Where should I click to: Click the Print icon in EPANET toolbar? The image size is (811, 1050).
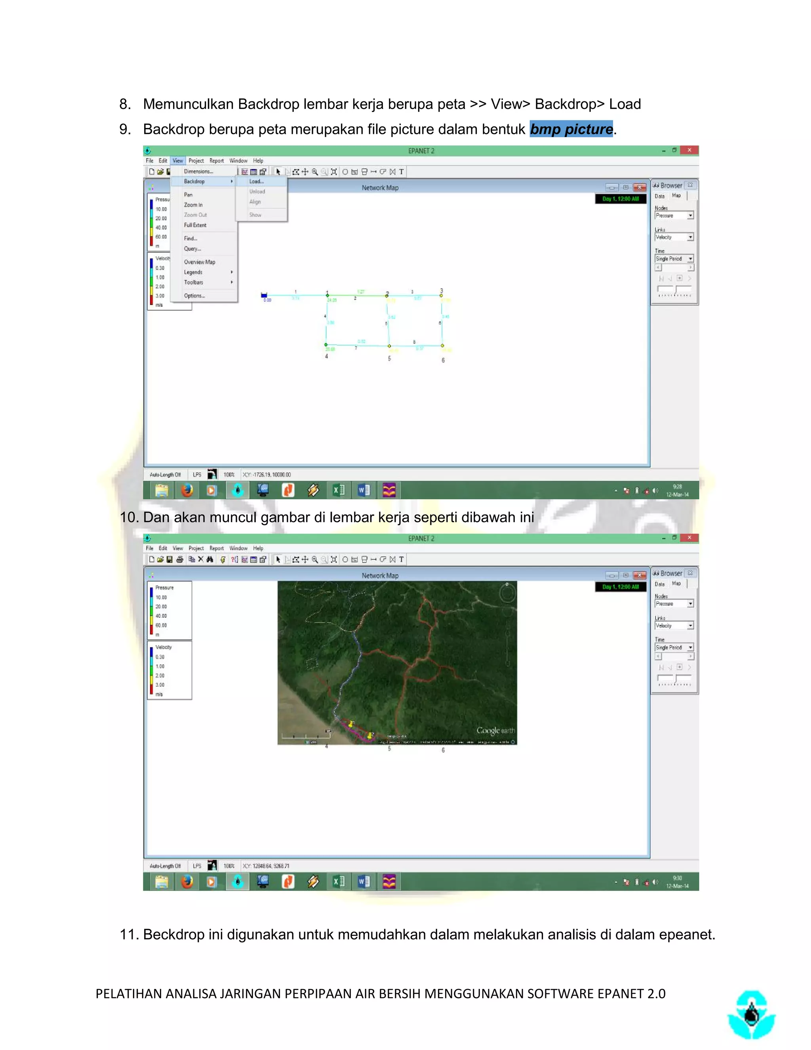tap(180, 559)
